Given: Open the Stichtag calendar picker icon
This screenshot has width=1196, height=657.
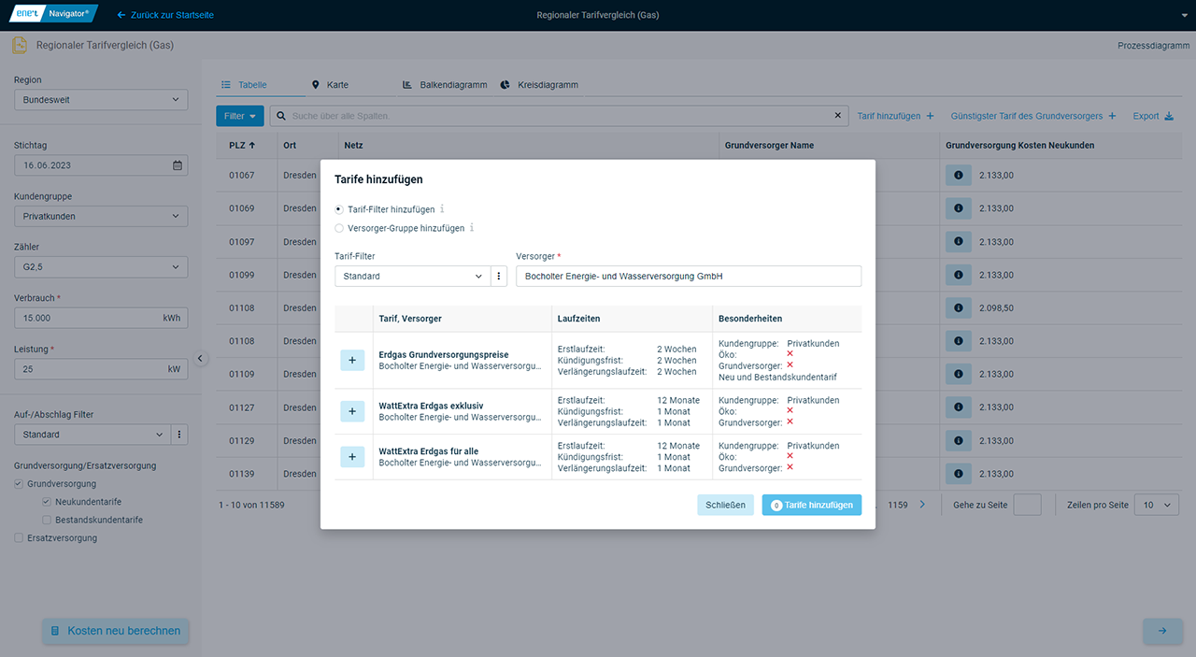Looking at the screenshot, I should 178,165.
